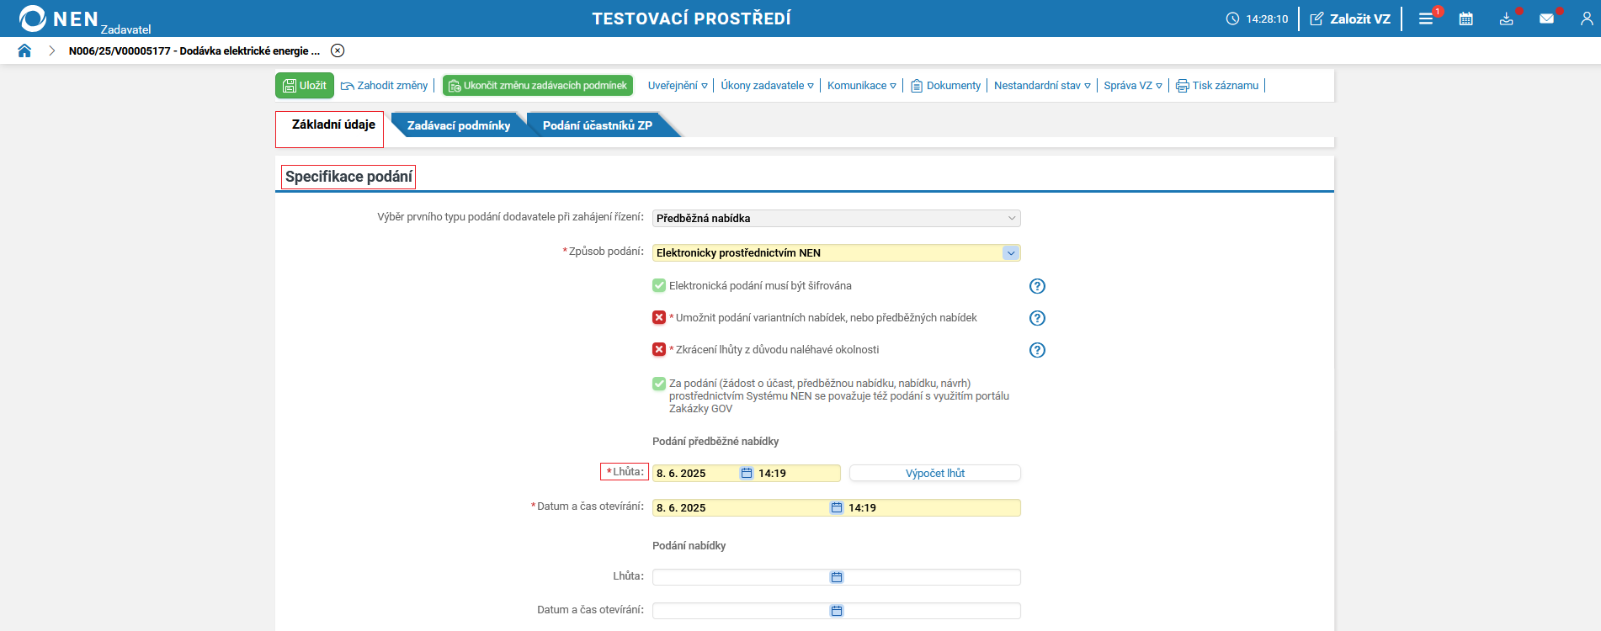The width and height of the screenshot is (1601, 631).
Task: Expand the Správa VZ menu
Action: [1133, 85]
